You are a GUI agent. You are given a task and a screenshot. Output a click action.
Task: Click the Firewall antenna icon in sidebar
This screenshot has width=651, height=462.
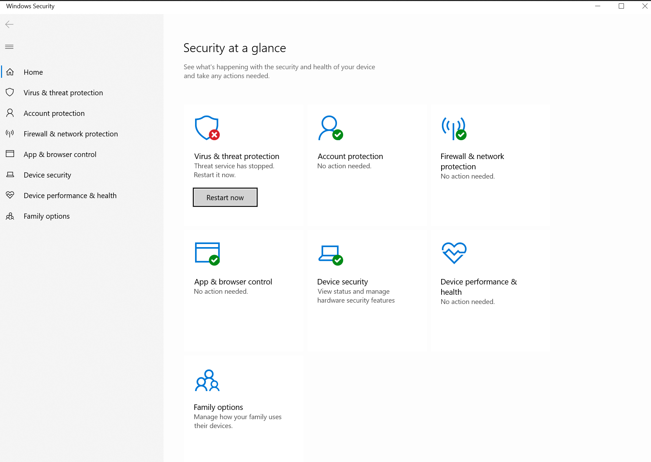[10, 133]
